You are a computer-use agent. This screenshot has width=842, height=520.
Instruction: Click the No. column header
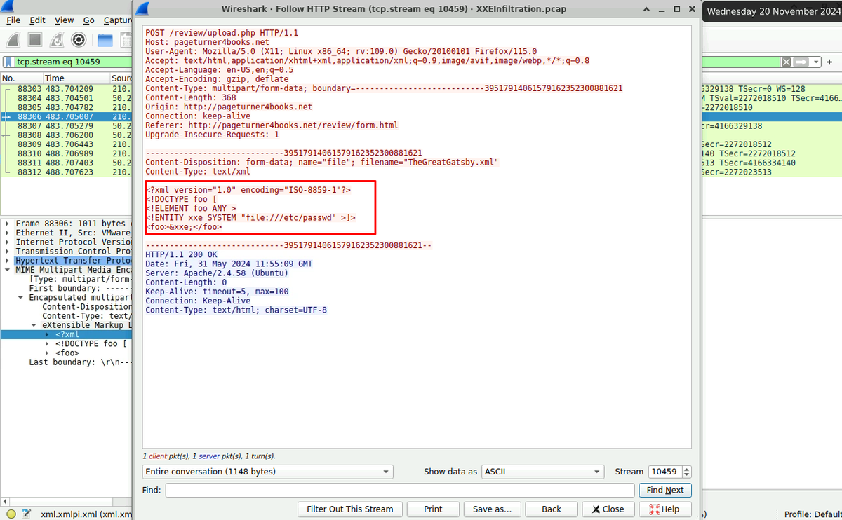point(22,78)
